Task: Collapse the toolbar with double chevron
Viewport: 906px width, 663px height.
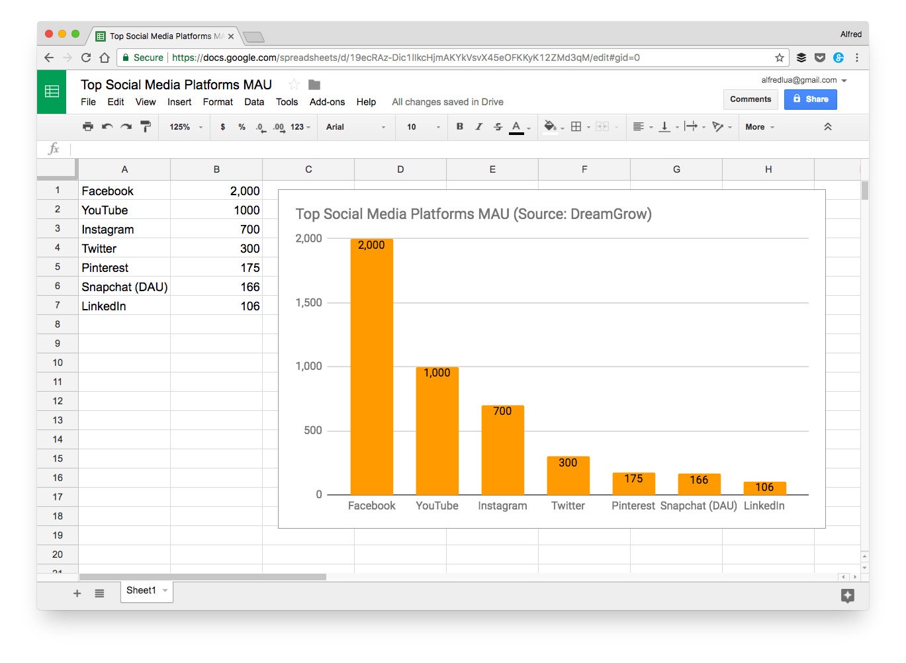Action: click(827, 126)
